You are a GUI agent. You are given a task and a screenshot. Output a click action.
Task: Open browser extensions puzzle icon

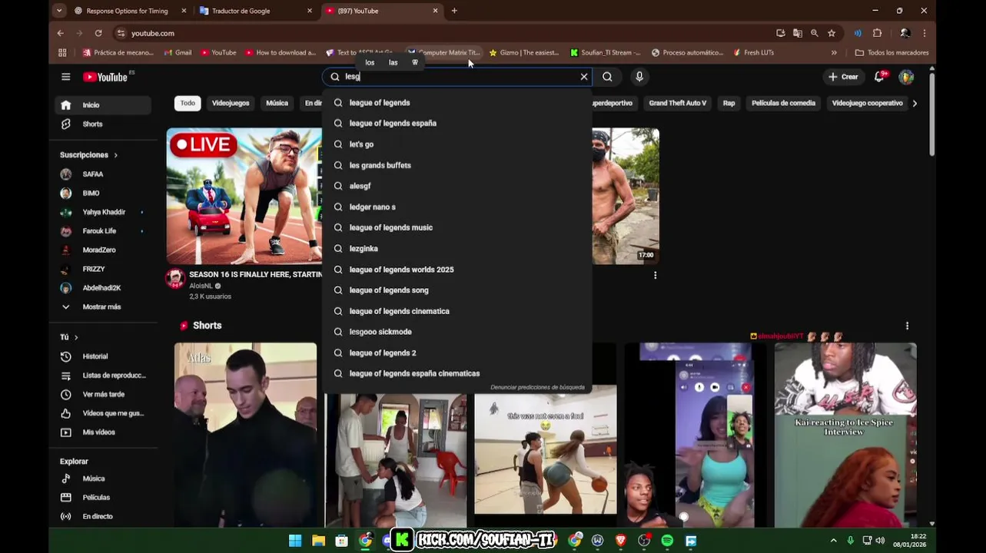click(x=877, y=33)
